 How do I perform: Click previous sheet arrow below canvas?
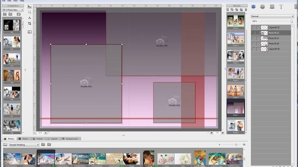[x=212, y=133]
